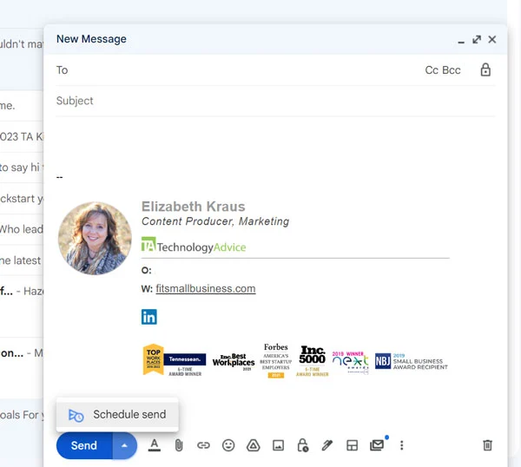Click the Elizabeth Kraus name text
The image size is (521, 467).
(x=194, y=207)
